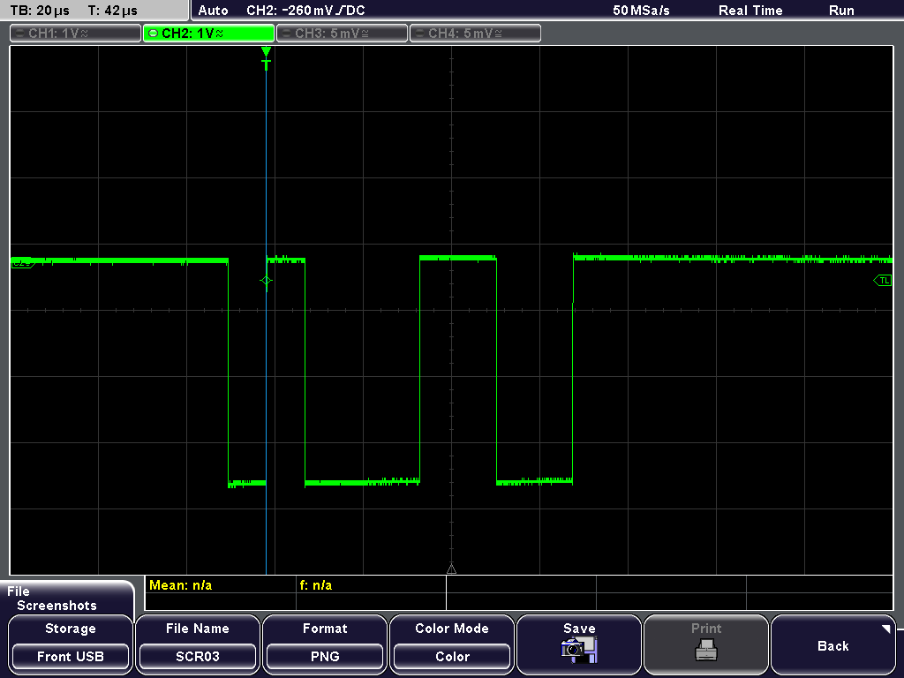The image size is (904, 678).
Task: Click the Mean: n/a measurement cell
Action: pos(220,585)
